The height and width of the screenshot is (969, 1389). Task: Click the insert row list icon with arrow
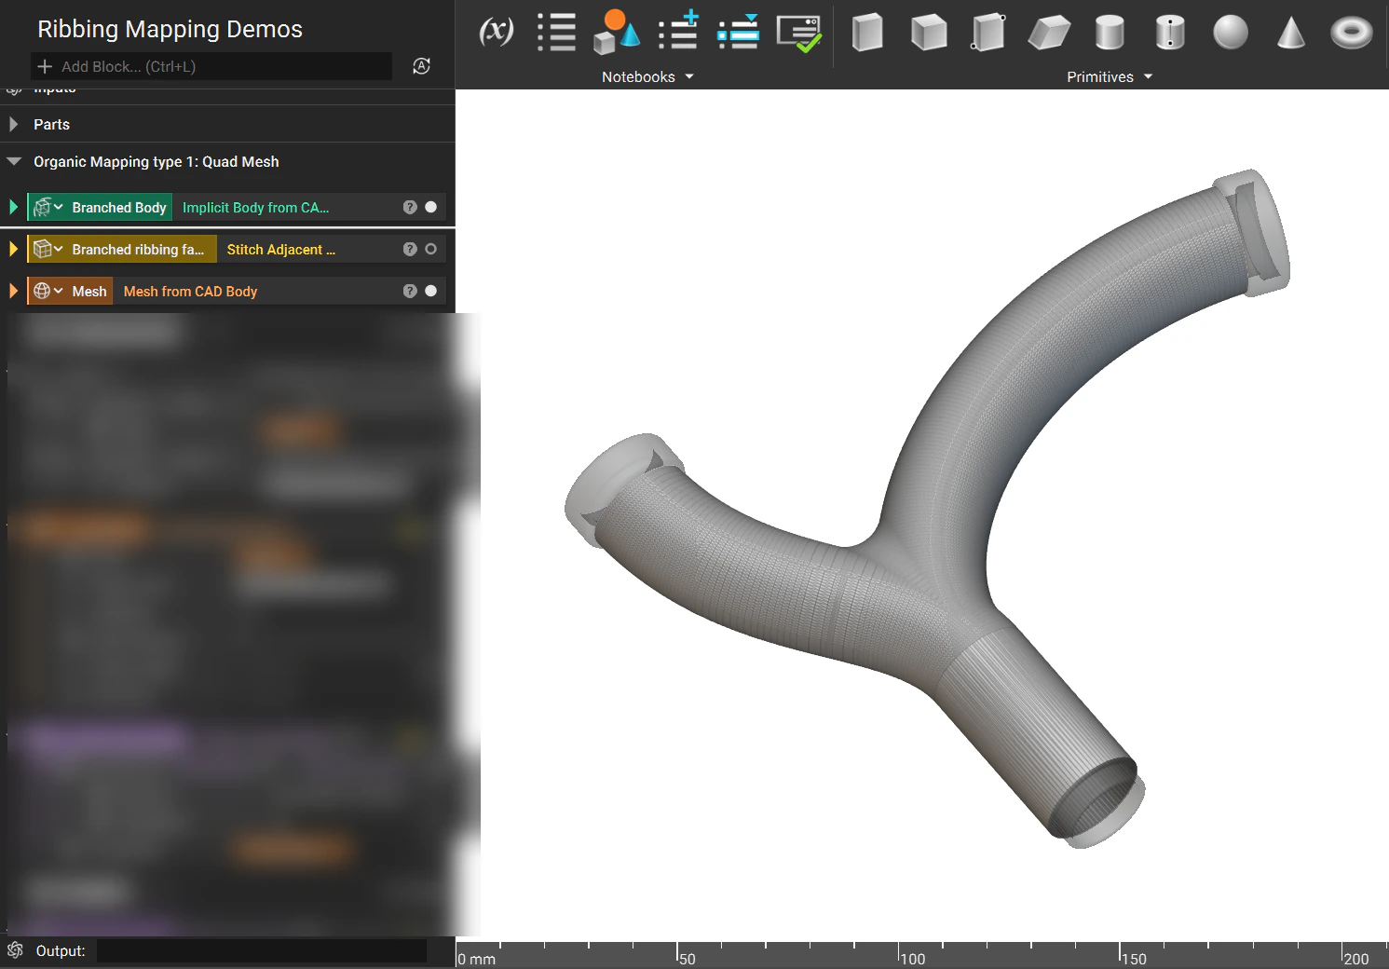click(739, 32)
